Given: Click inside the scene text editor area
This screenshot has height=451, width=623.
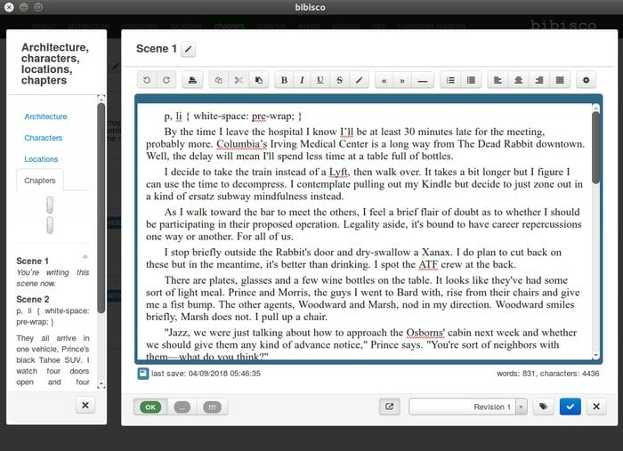Looking at the screenshot, I should click(364, 231).
